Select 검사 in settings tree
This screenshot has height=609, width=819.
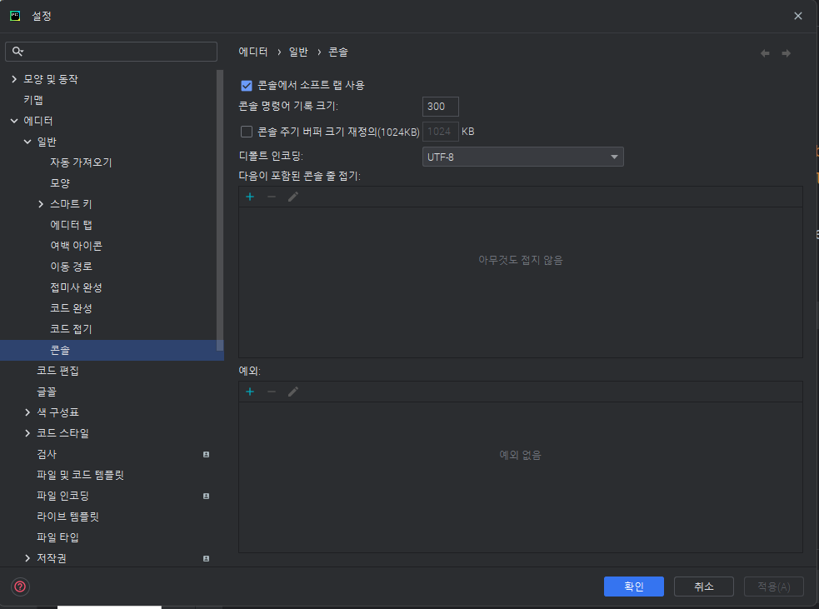pyautogui.click(x=47, y=454)
